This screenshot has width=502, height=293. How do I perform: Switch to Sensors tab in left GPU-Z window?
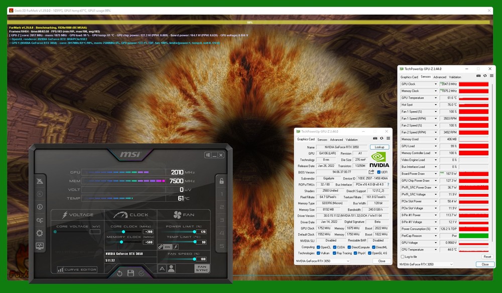(322, 140)
